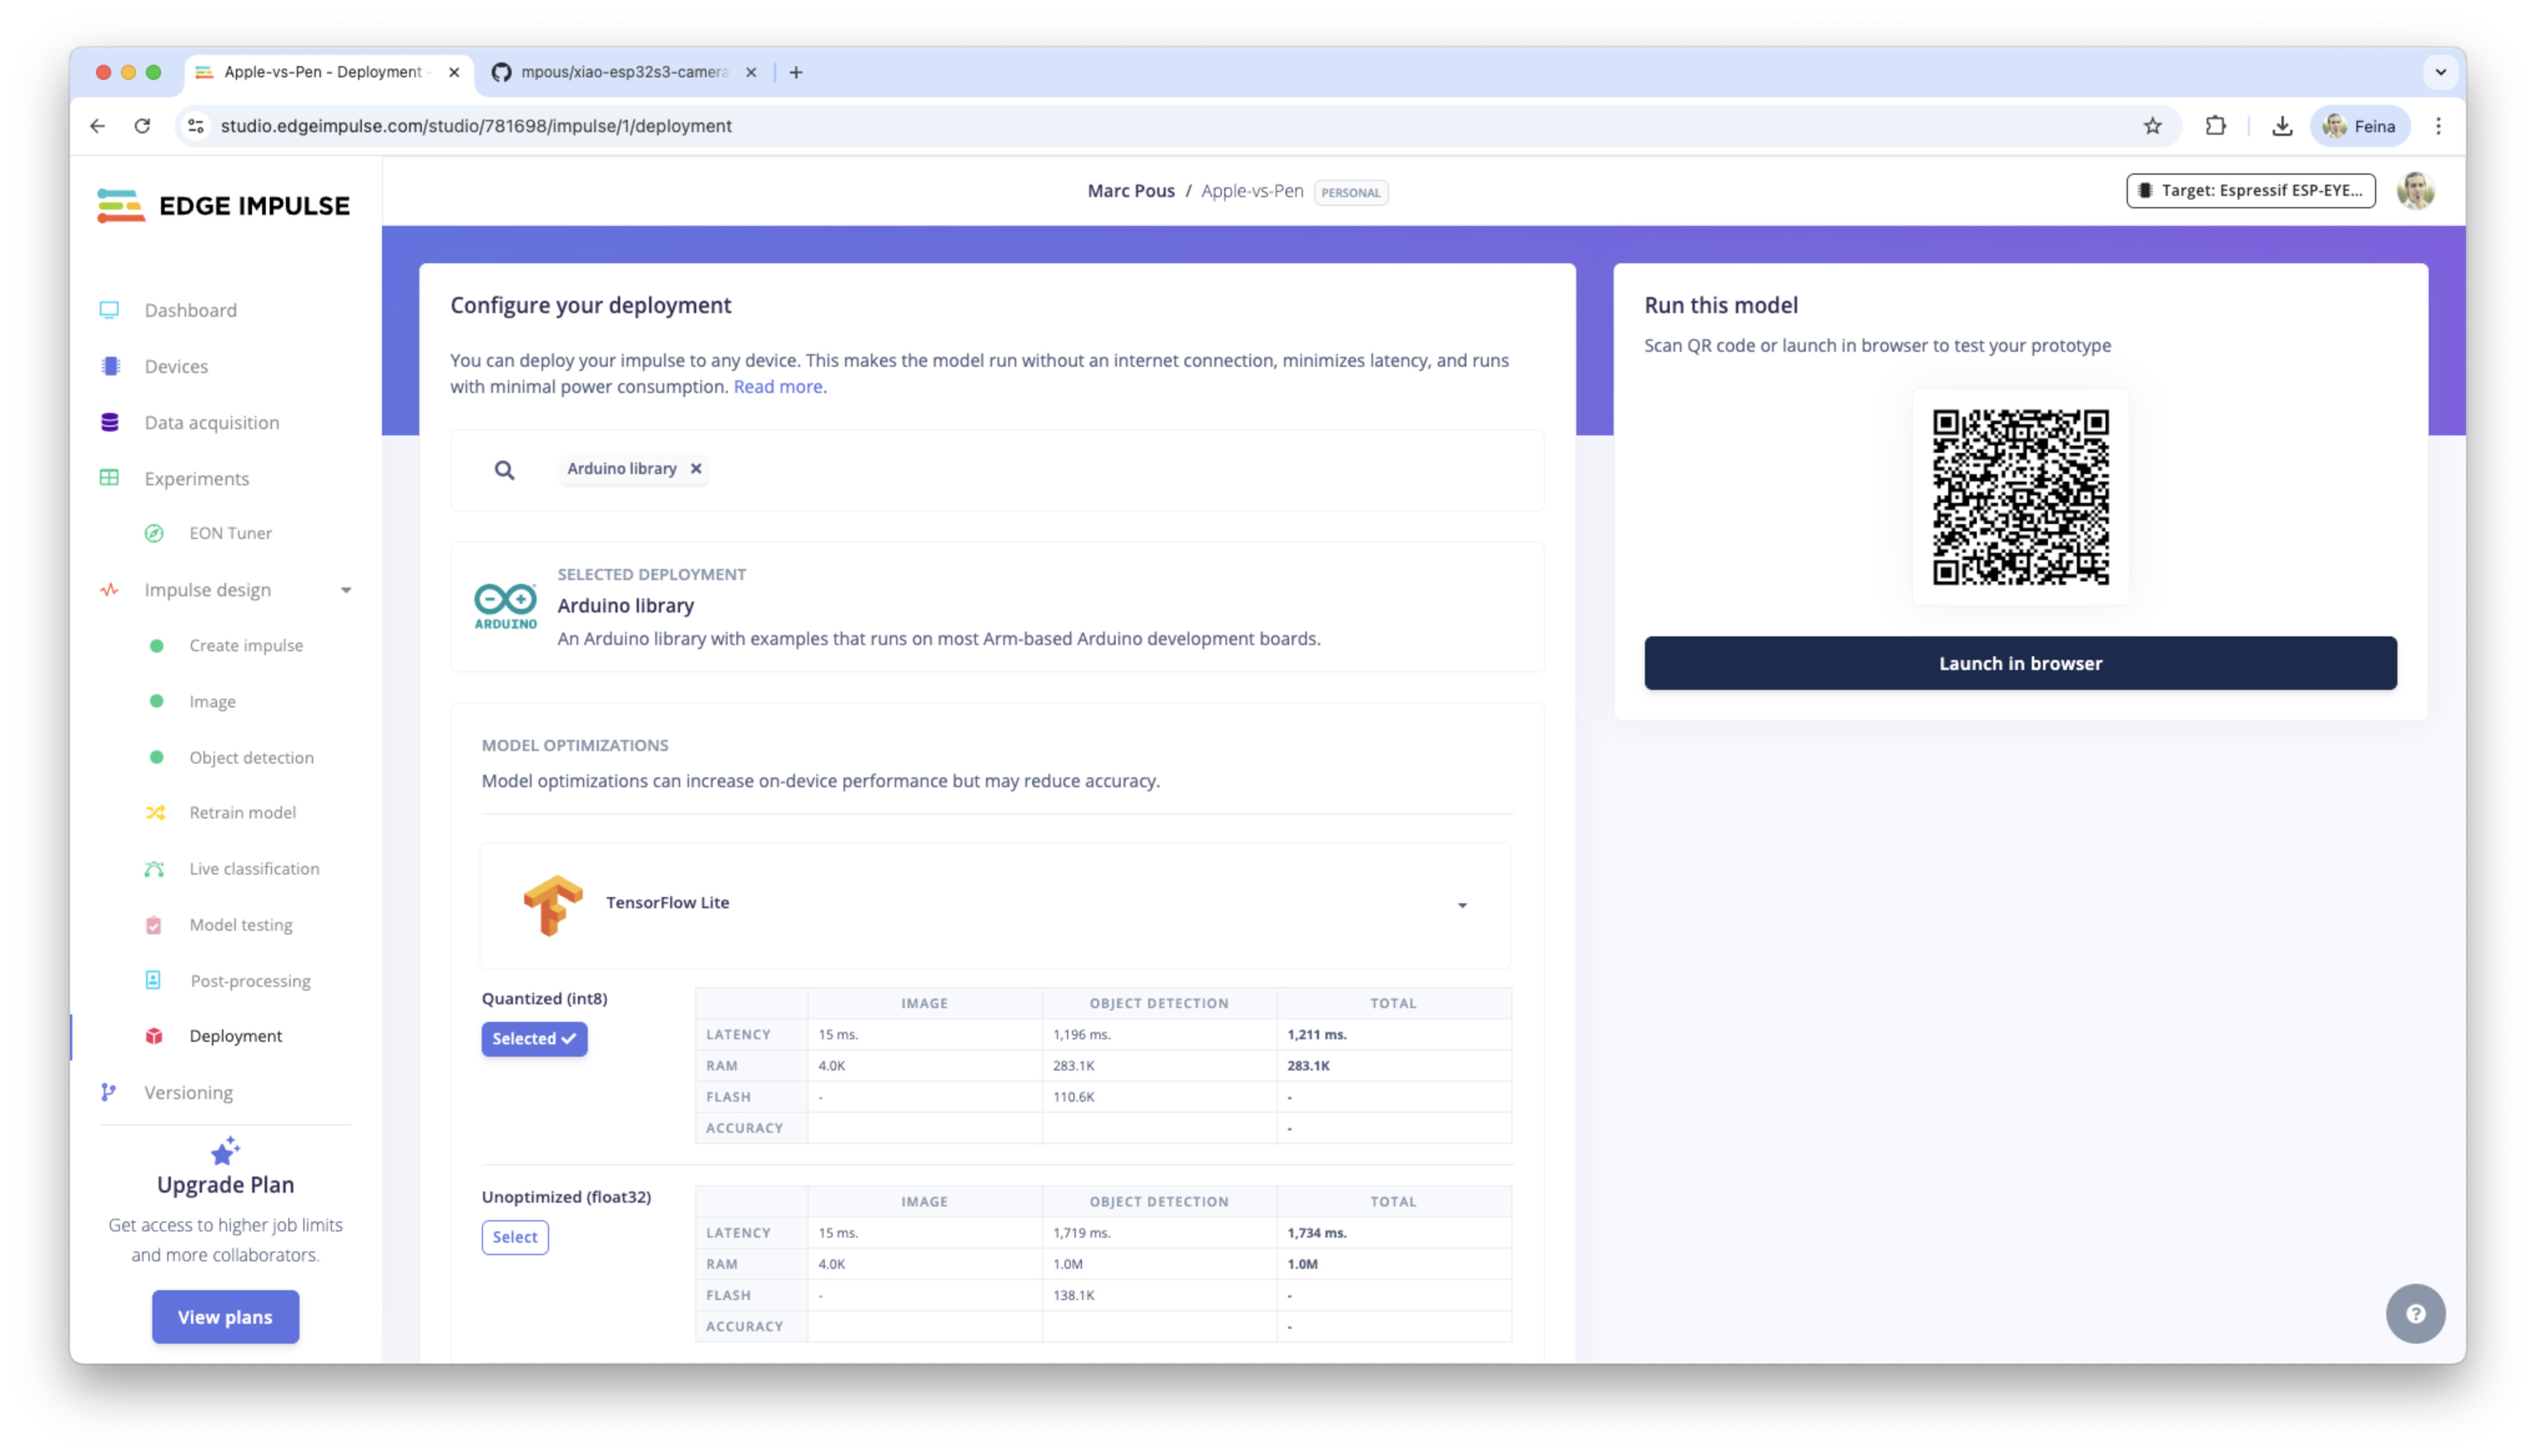Image resolution: width=2536 pixels, height=1456 pixels.
Task: Open Model testing clipboard icon
Action: [x=153, y=925]
